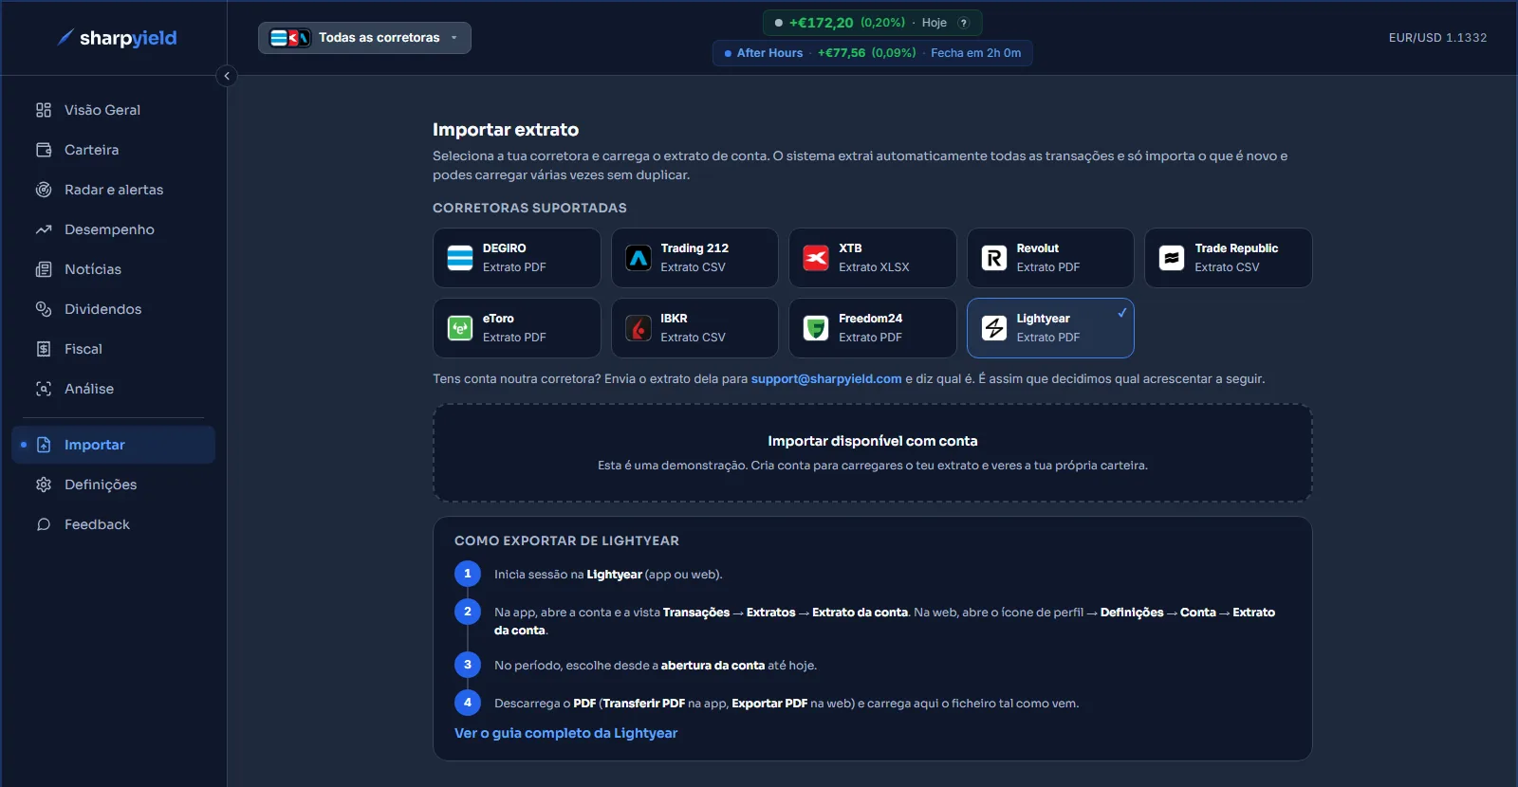The height and width of the screenshot is (787, 1518).
Task: Click the COMO EXPORTAR DE LIGHTYEAR heading
Action: coord(566,540)
